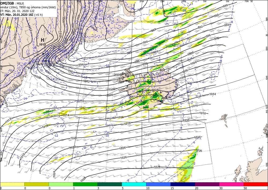Click the legend scale value '50'
Image resolution: width=268 pixels, height=190 pixels.
click(245, 188)
